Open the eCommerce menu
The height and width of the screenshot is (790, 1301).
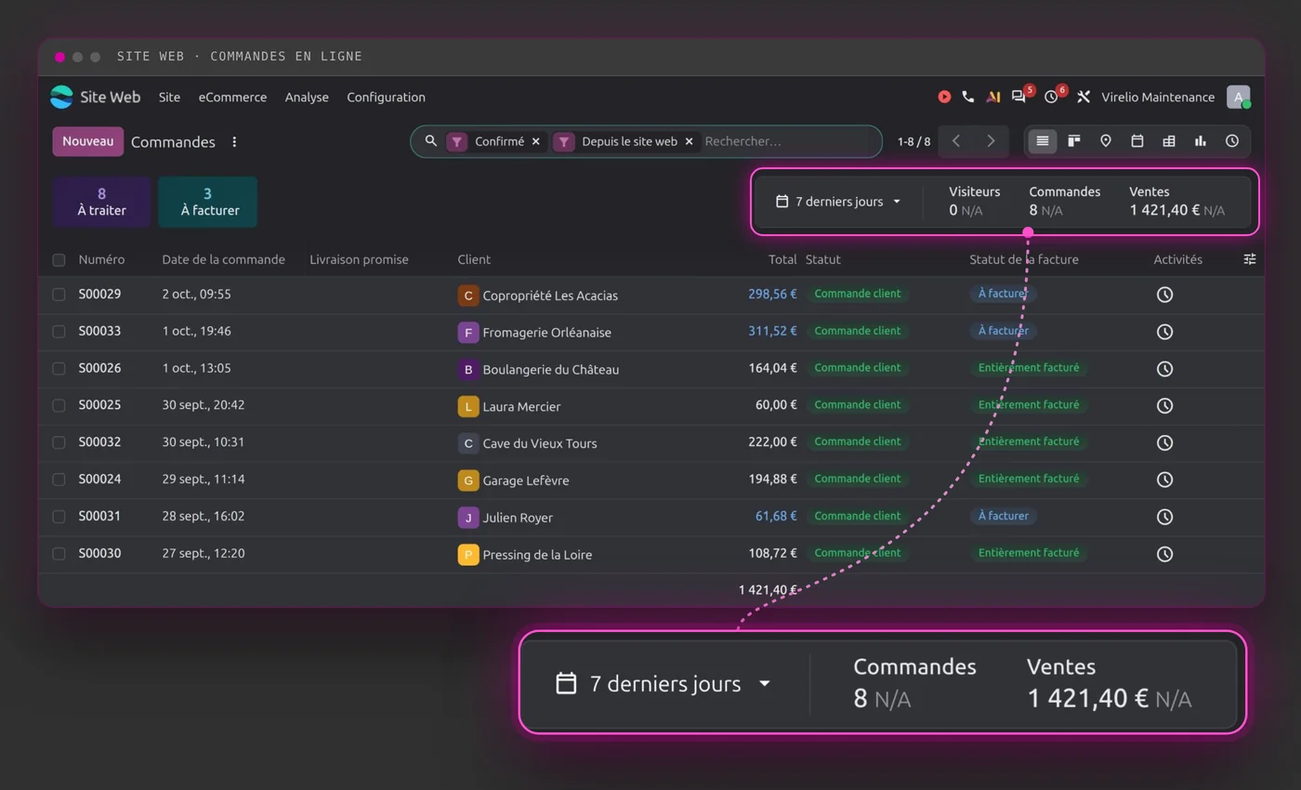(232, 97)
